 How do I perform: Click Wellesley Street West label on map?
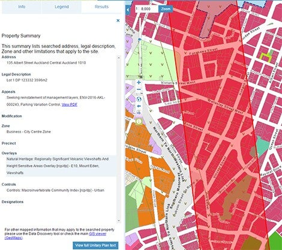point(225,106)
